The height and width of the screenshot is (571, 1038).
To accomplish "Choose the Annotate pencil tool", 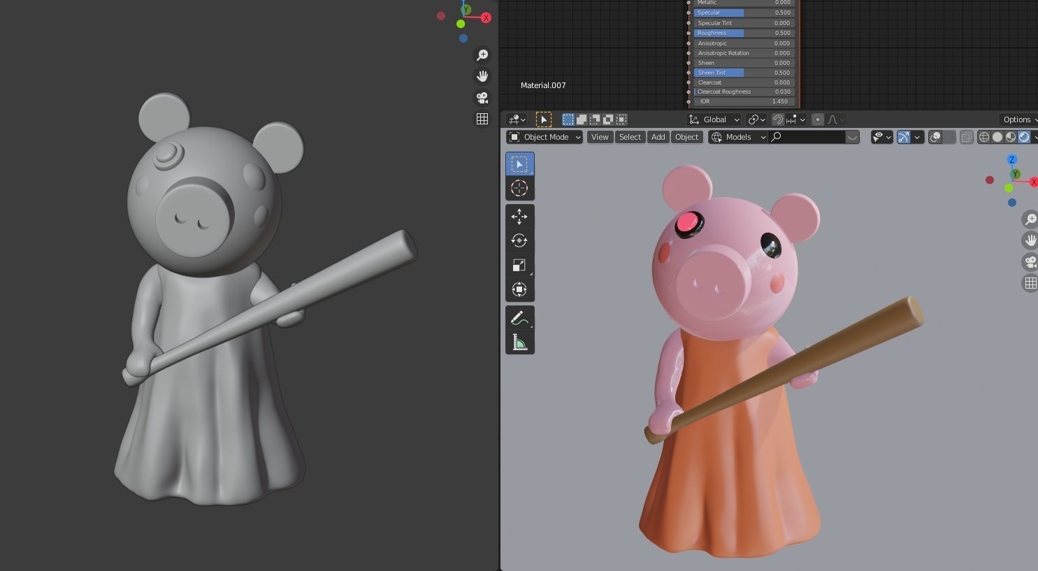I will [x=519, y=318].
